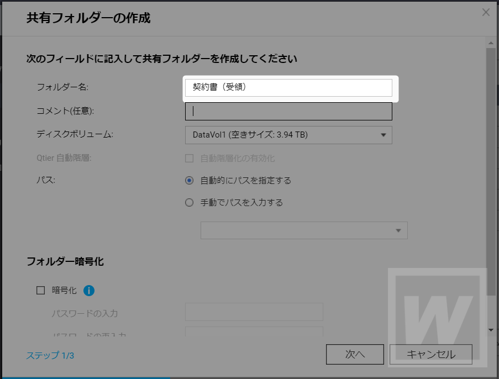
Task: Click the encryption info icon
Action: pyautogui.click(x=89, y=291)
